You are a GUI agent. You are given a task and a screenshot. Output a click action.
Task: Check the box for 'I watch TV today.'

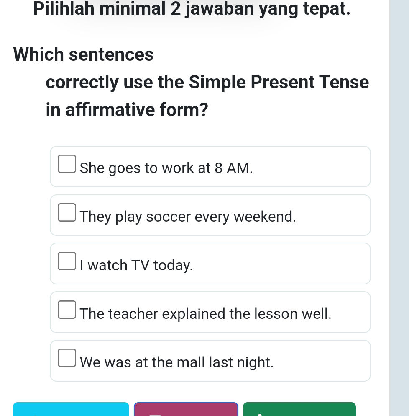pos(67,261)
